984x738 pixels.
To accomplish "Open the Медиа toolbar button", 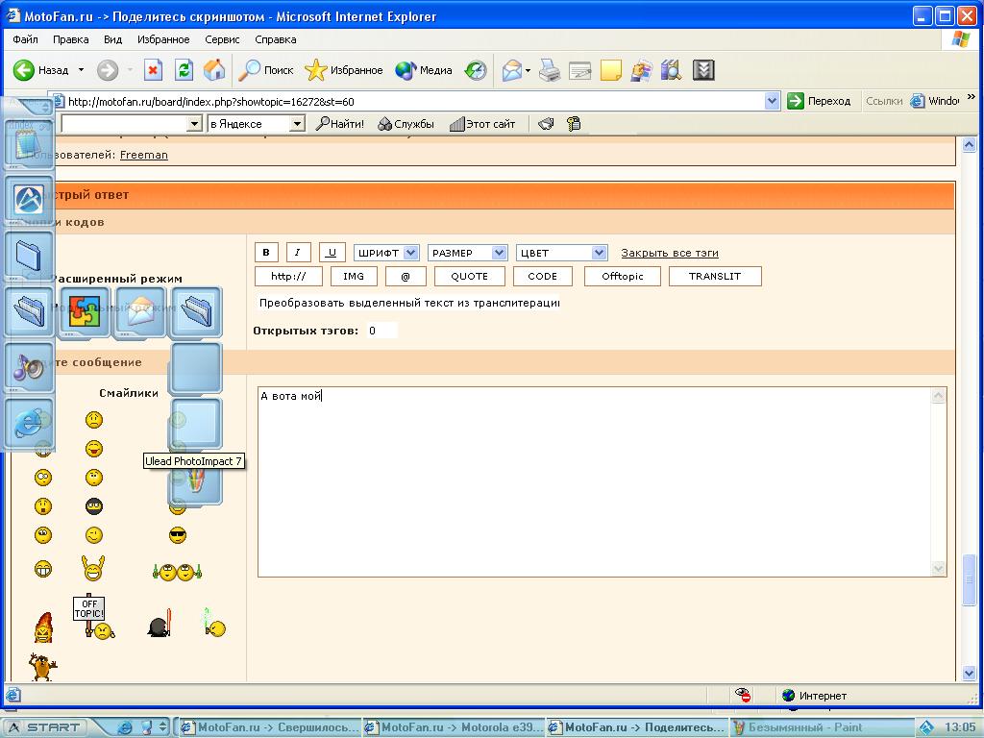I will pyautogui.click(x=424, y=70).
